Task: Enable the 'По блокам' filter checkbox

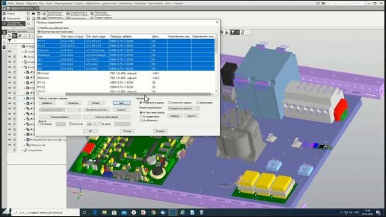Action: coord(40,124)
